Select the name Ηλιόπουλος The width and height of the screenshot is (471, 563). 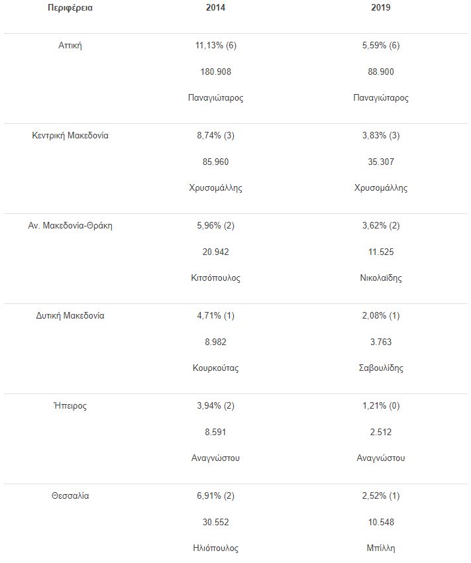[x=215, y=548]
